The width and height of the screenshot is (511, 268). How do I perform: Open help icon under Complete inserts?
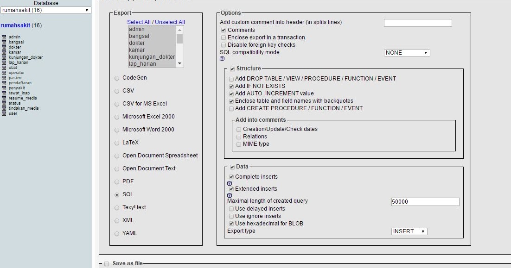click(x=230, y=183)
